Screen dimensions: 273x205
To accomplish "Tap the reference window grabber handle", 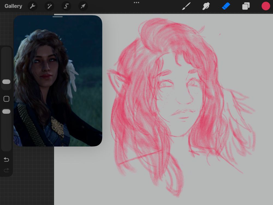I will [x=58, y=17].
